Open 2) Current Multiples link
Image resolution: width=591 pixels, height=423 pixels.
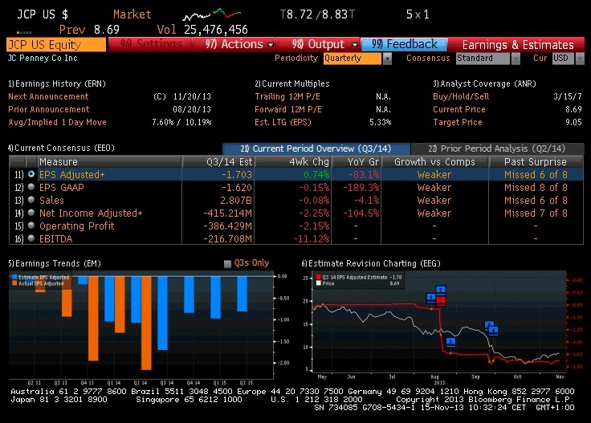point(292,83)
